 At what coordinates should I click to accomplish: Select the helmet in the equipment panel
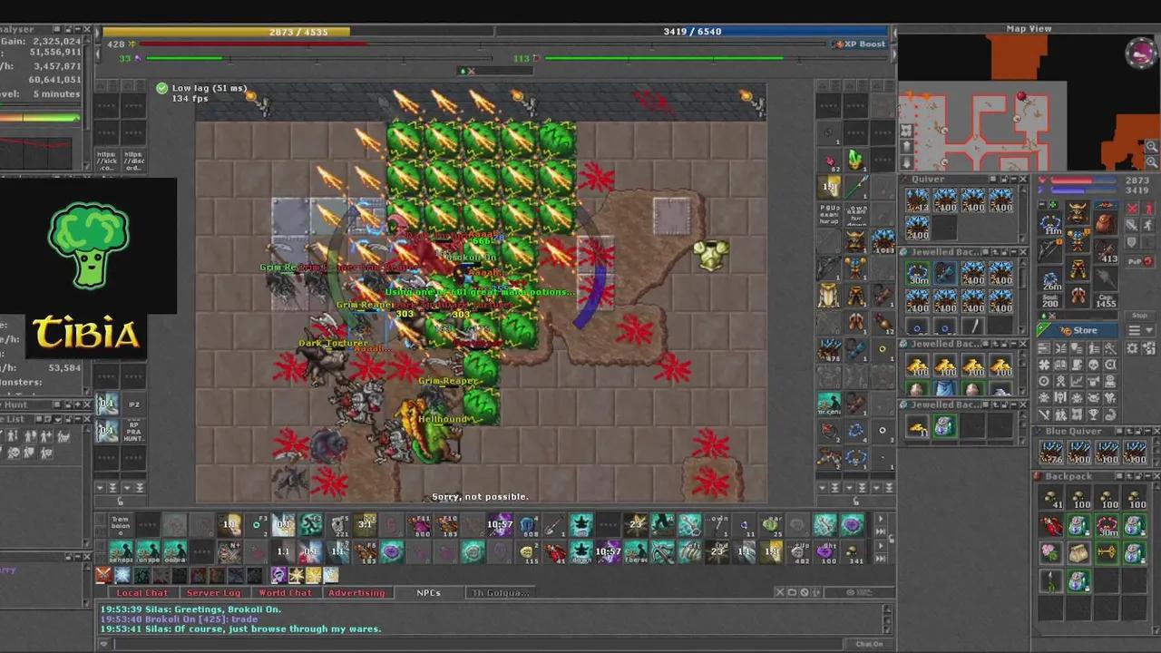[x=1078, y=213]
